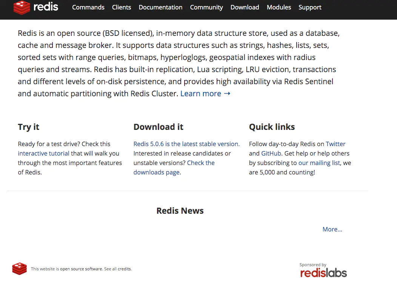Open the Redis Labs sponsor logo

(323, 273)
